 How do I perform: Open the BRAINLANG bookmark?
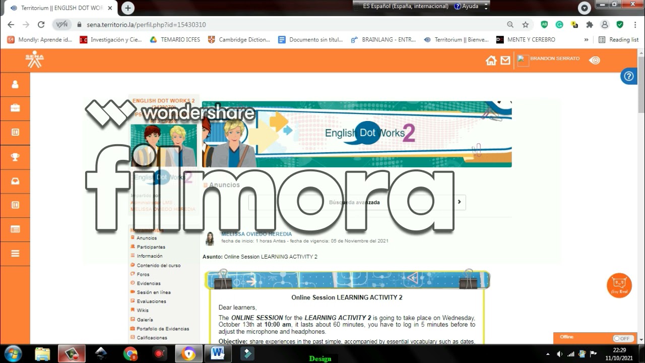tap(383, 39)
